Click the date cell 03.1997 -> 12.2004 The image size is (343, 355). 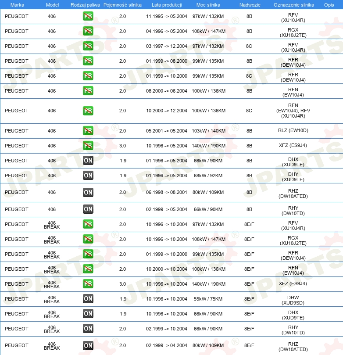(x=167, y=46)
